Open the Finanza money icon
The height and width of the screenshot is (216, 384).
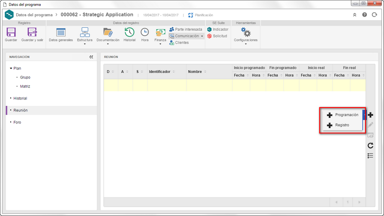[x=160, y=32]
